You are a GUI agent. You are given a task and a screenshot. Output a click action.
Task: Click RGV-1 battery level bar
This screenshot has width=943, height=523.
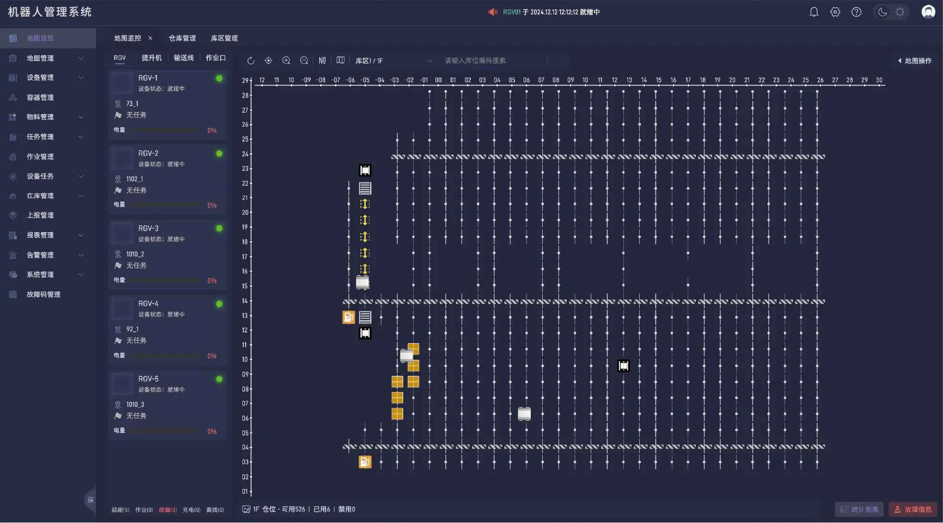pyautogui.click(x=166, y=130)
